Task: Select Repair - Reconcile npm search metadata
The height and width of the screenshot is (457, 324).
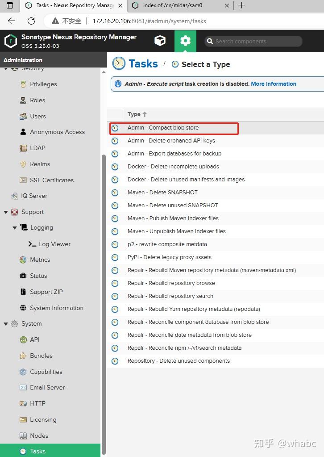Action: point(216,348)
